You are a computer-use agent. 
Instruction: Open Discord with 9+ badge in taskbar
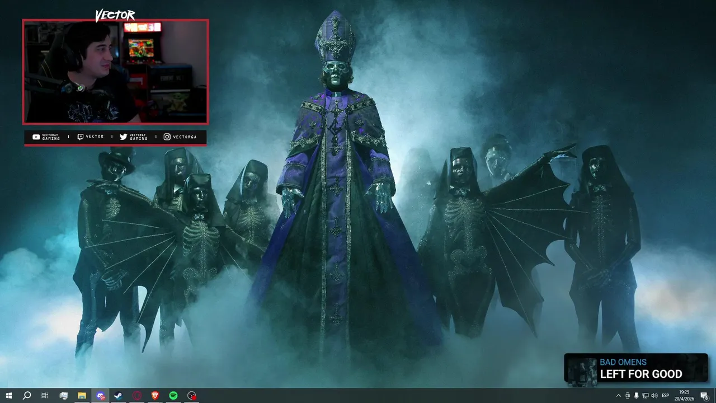(100, 396)
